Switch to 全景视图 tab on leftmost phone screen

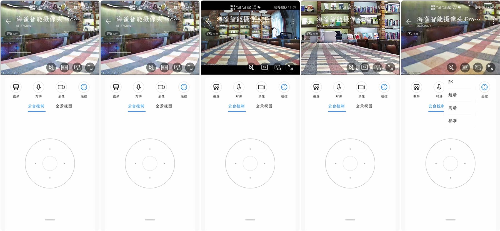click(x=64, y=106)
